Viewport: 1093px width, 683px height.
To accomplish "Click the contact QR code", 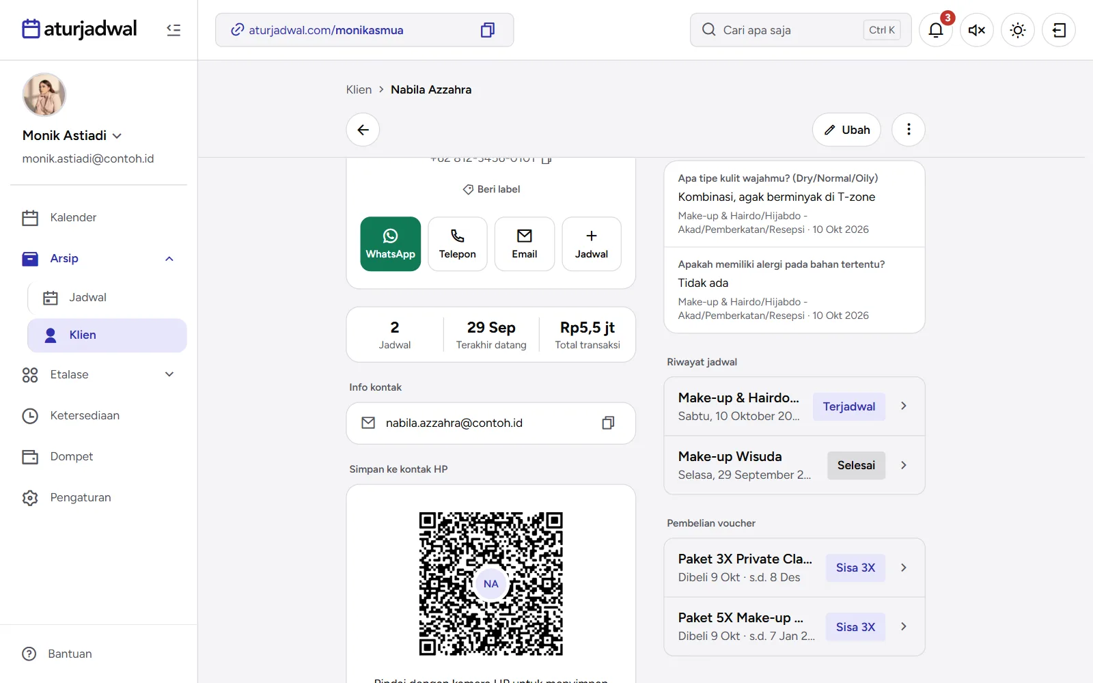I will coord(491,584).
